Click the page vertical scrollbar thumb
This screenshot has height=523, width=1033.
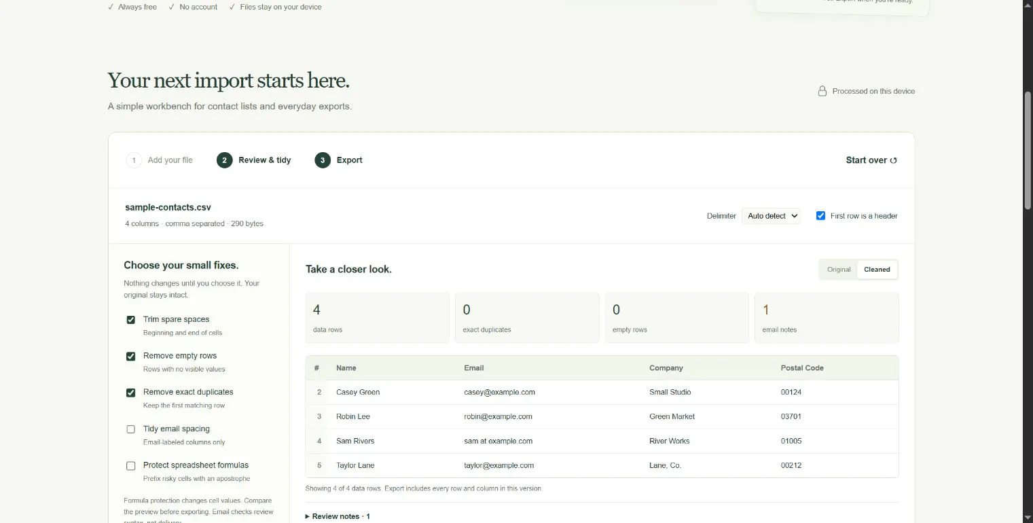pyautogui.click(x=1028, y=149)
